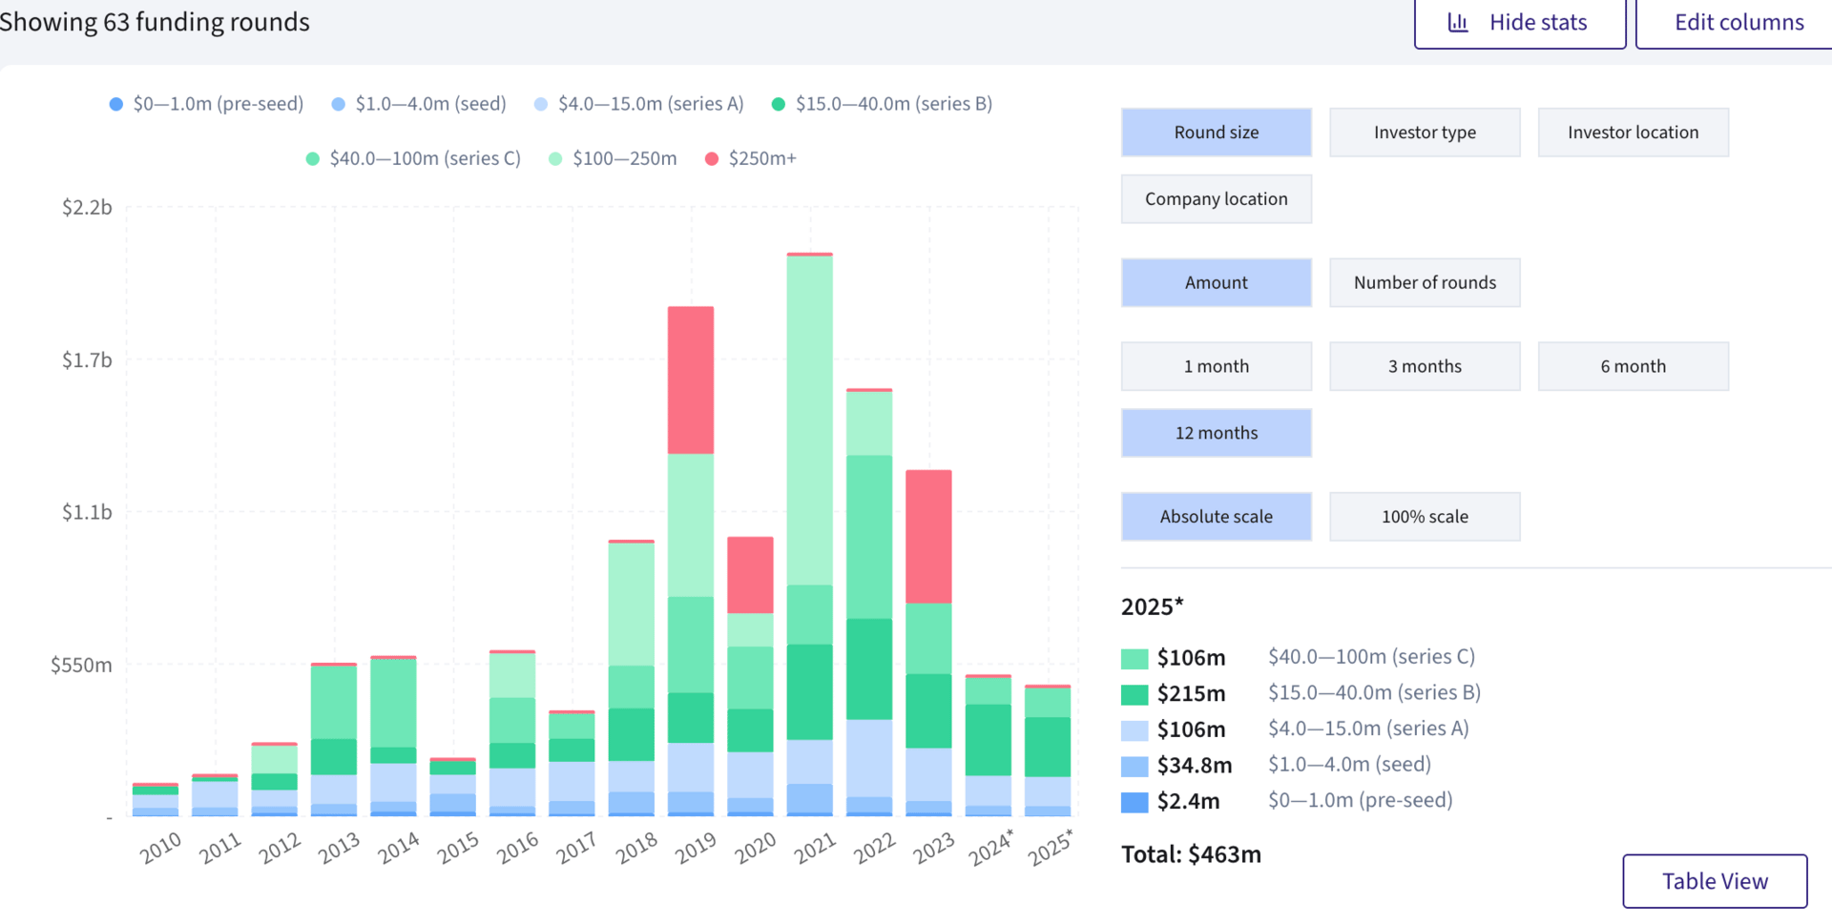Open the Table View
Viewport: 1832px width, 924px height.
point(1714,881)
